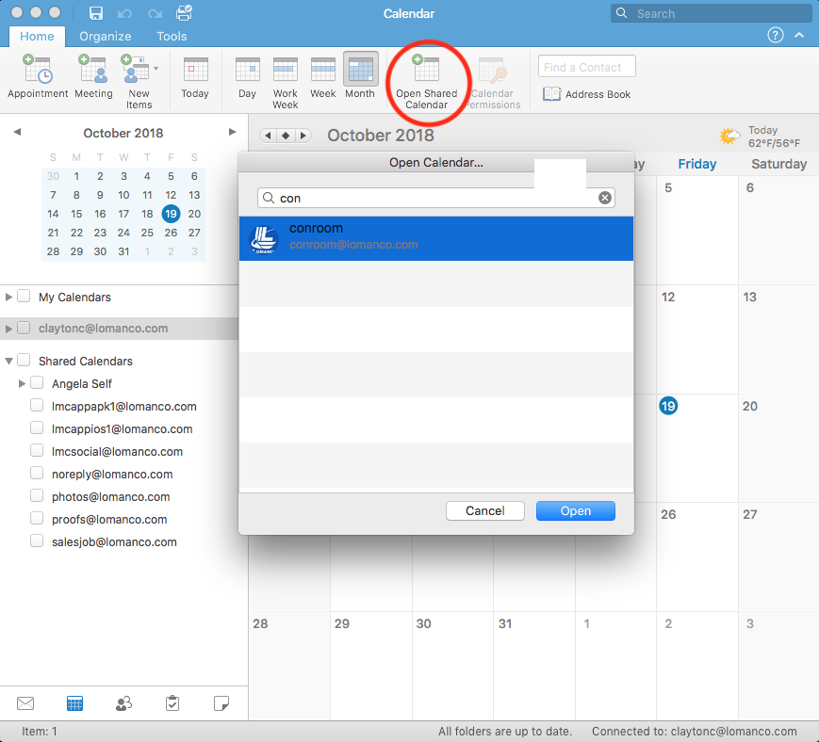Click the weather Today forecast

(x=760, y=137)
